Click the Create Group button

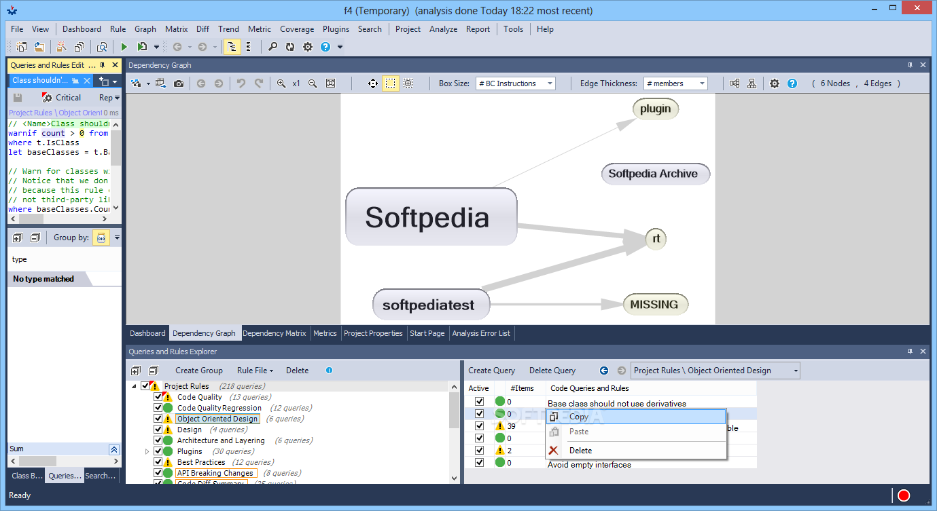[199, 371]
